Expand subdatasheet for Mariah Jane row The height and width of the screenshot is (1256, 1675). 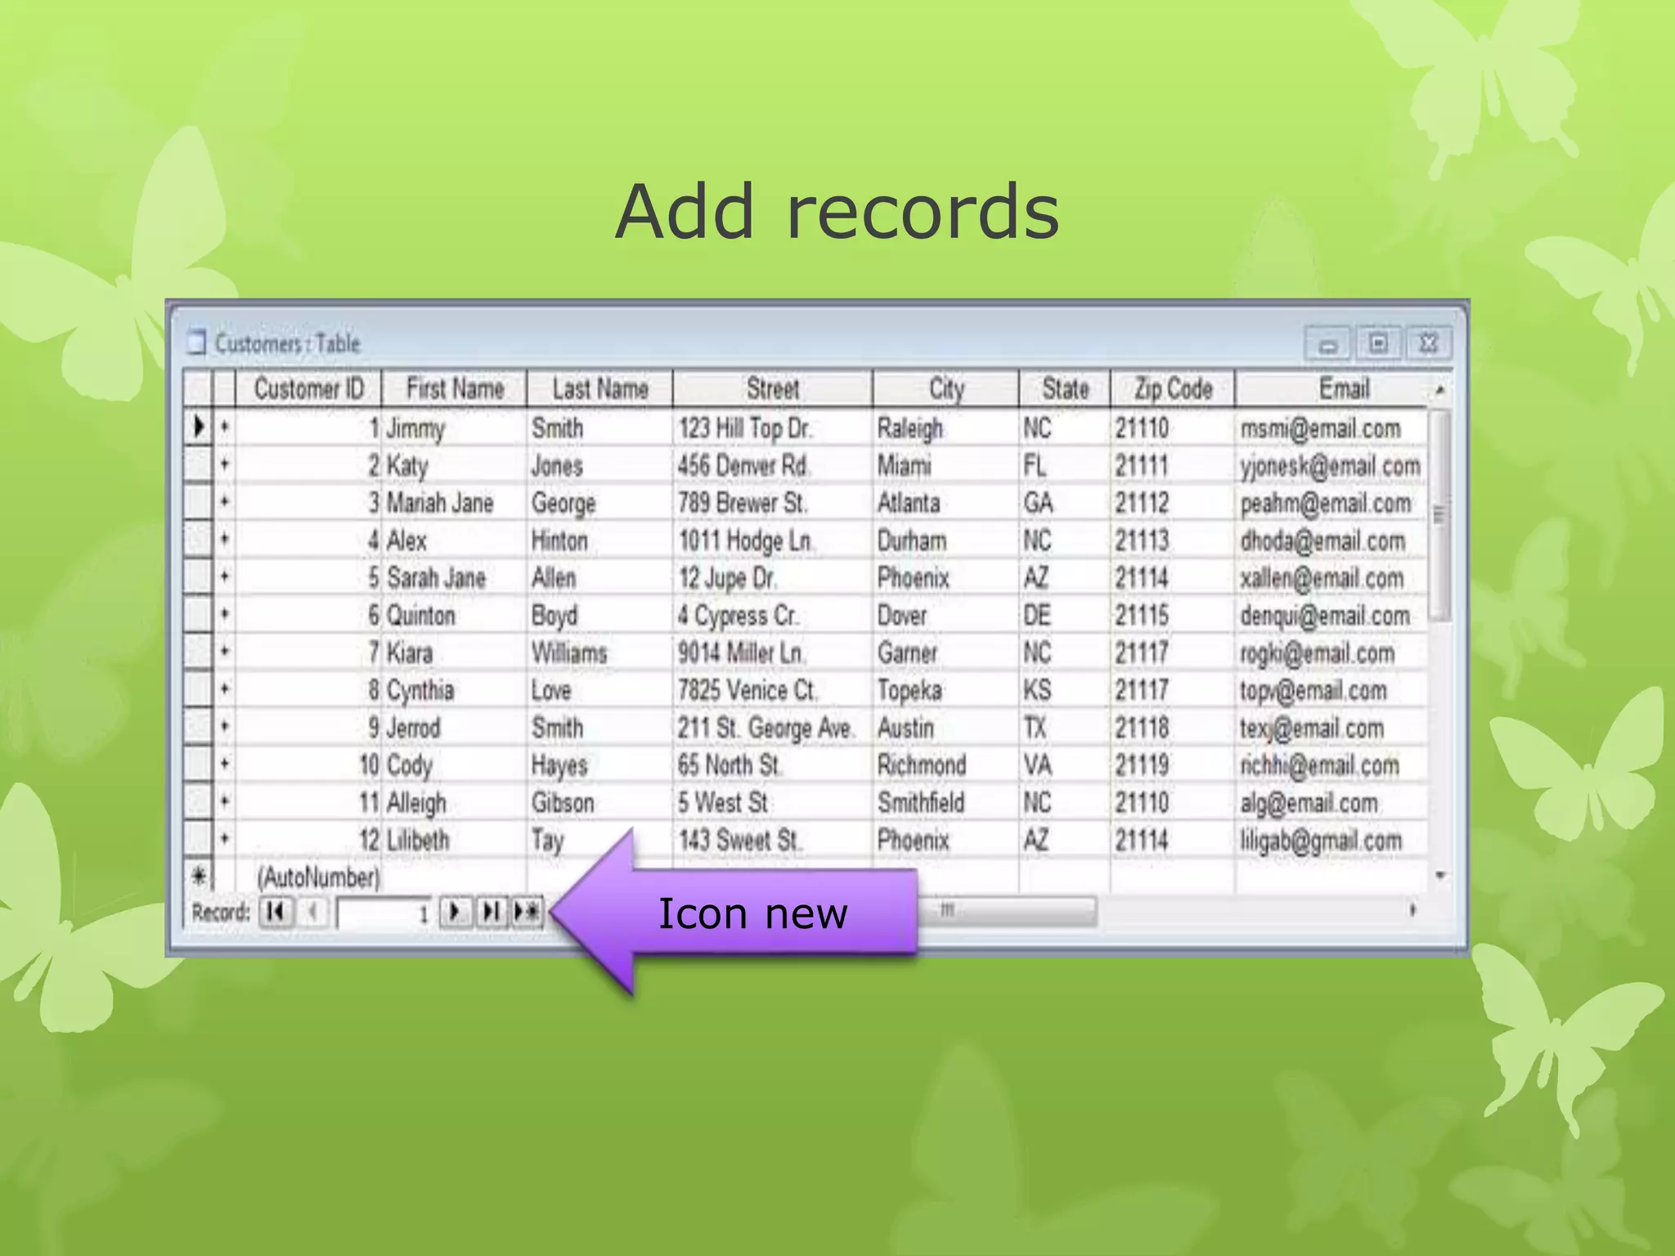pos(224,502)
